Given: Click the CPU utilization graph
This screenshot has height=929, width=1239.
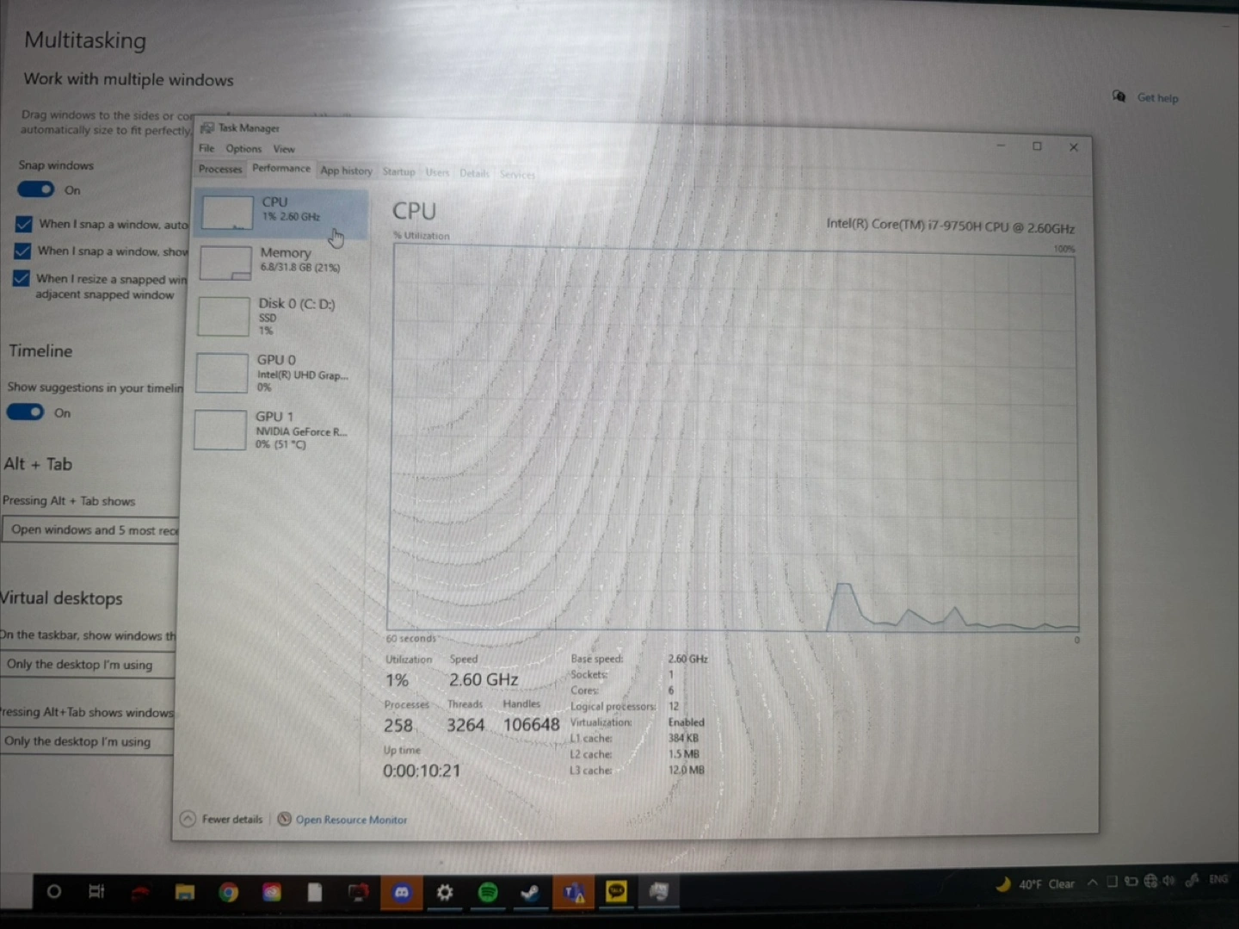Looking at the screenshot, I should (733, 439).
